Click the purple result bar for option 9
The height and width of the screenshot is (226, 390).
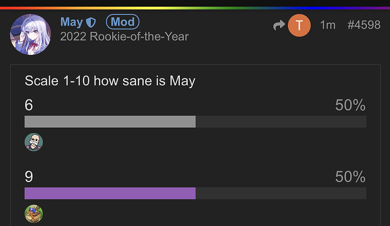110,193
